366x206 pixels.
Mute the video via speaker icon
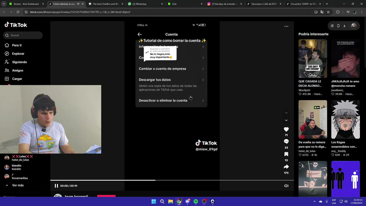click(x=286, y=186)
